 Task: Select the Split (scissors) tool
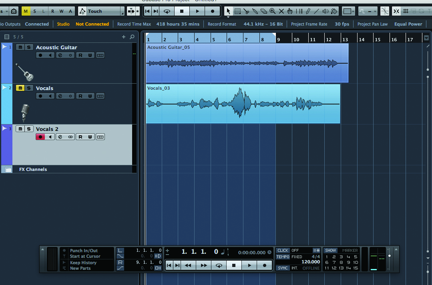coord(247,11)
